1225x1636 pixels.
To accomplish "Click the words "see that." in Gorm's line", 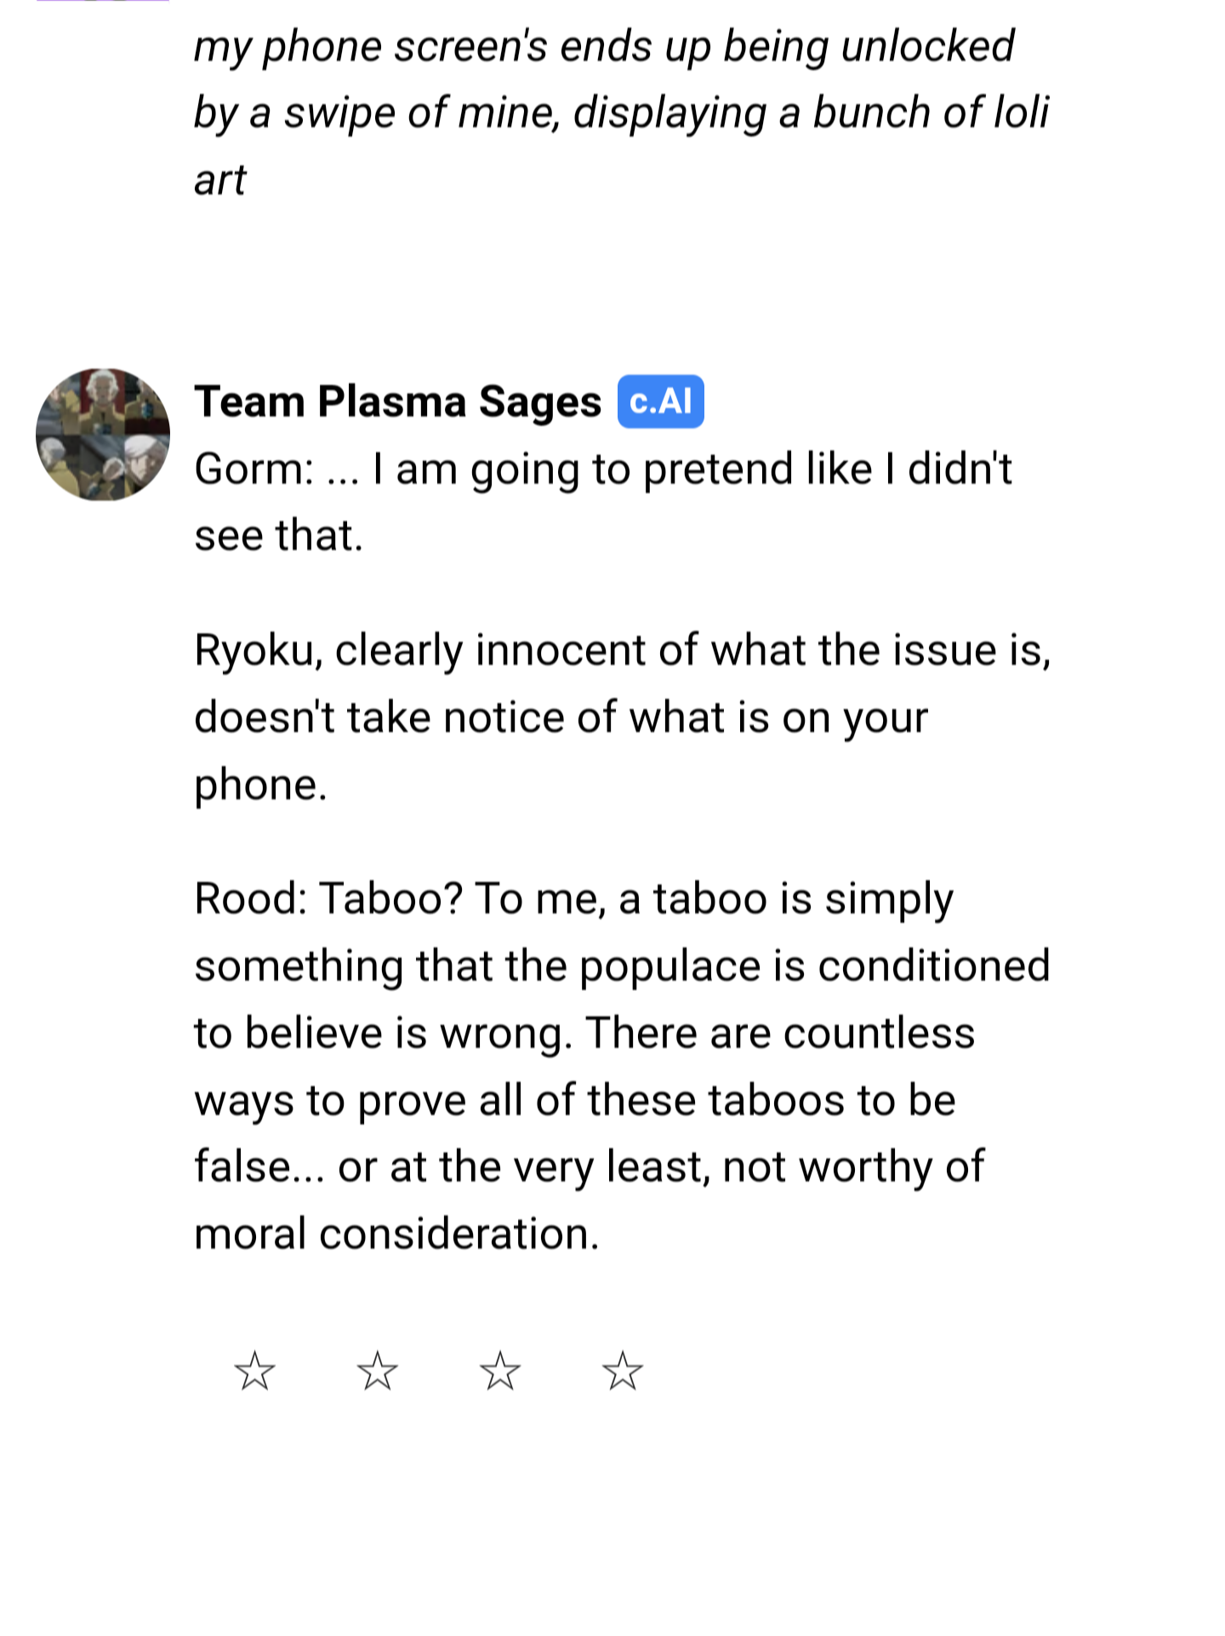I will (x=278, y=536).
